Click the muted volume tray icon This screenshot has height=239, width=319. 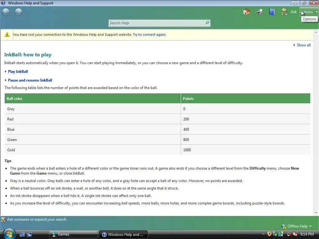click(x=295, y=234)
